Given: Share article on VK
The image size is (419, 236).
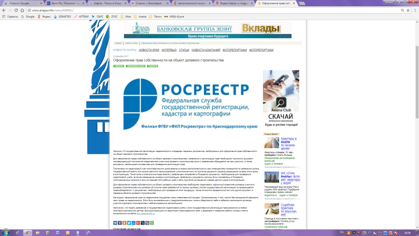Looking at the screenshot, I should click(x=115, y=223).
